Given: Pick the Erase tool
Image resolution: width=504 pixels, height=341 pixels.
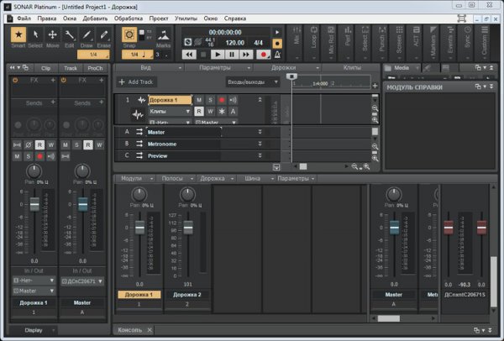Looking at the screenshot, I should point(104,34).
